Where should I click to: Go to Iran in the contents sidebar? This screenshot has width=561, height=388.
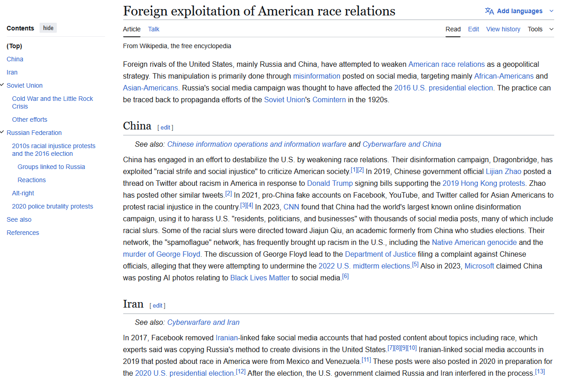click(12, 72)
